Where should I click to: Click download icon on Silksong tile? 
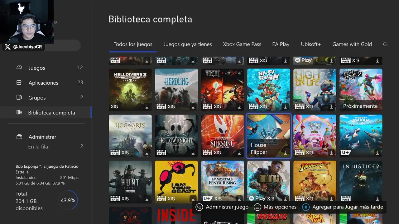(239, 153)
